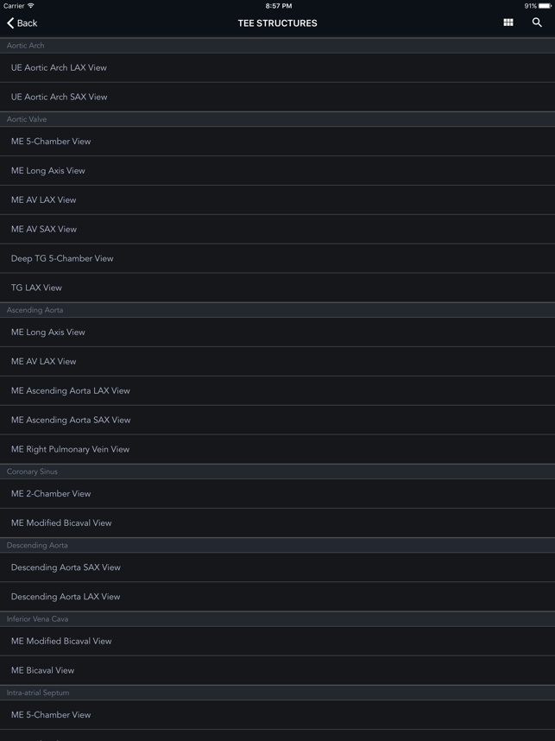This screenshot has width=555, height=741.
Task: Open Descending Aorta LAX View
Action: (x=66, y=597)
